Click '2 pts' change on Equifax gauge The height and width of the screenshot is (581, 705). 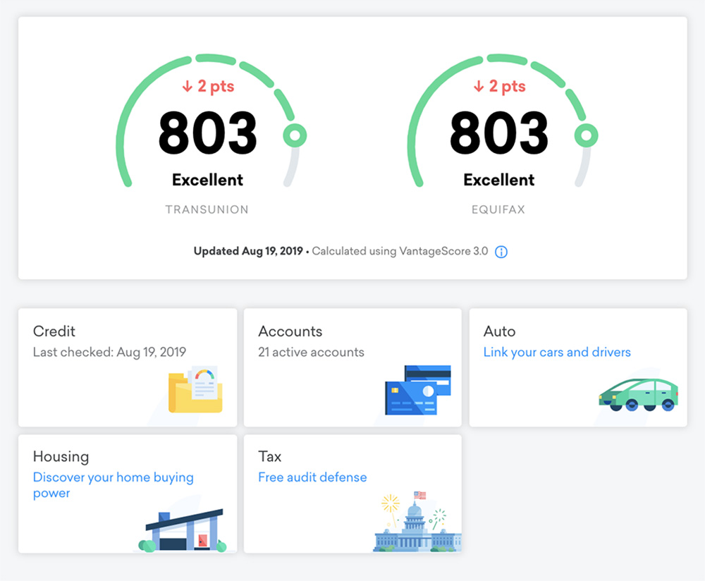pos(507,86)
